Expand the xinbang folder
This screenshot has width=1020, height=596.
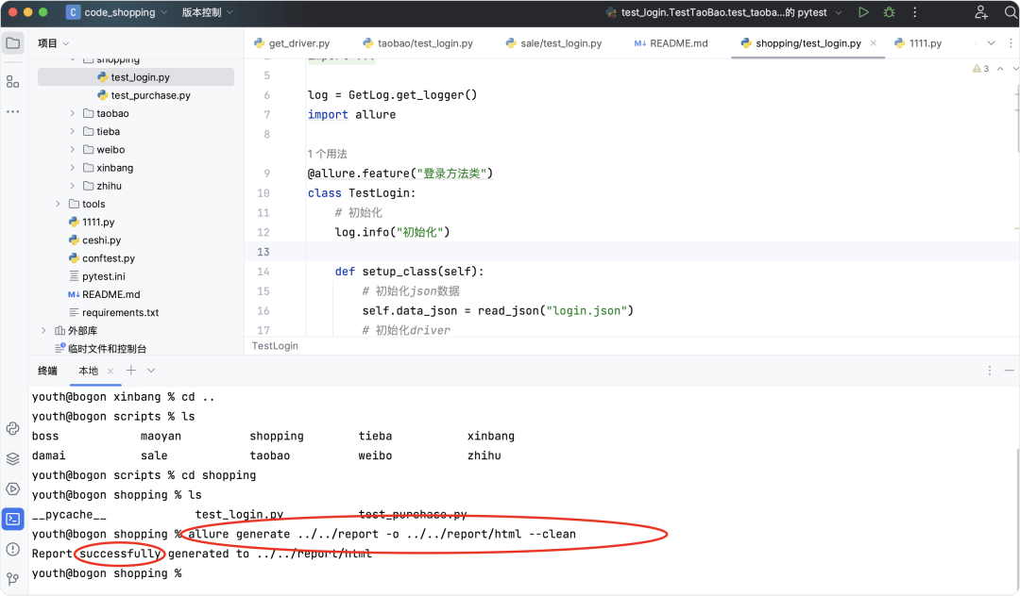coord(72,168)
